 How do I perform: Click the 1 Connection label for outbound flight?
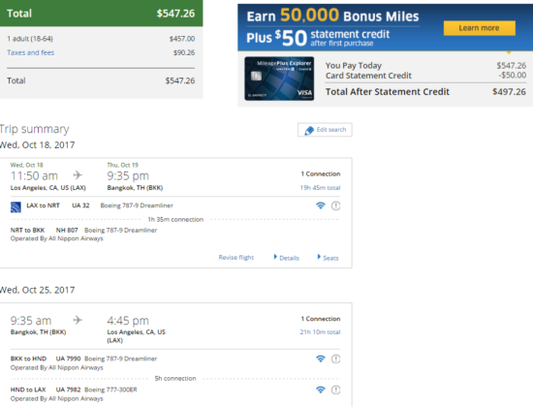pos(321,173)
